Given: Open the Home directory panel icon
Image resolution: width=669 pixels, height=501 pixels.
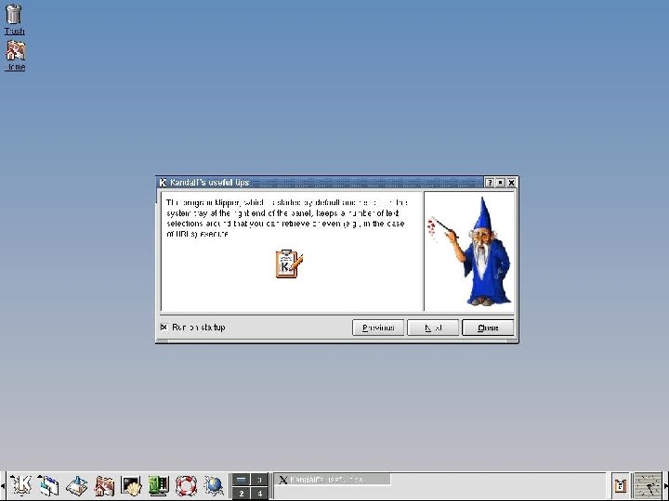Looking at the screenshot, I should click(x=104, y=485).
